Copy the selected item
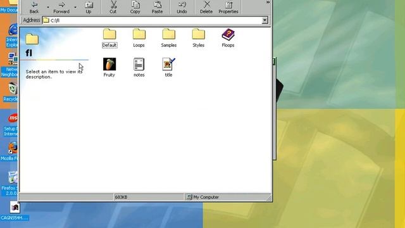The width and height of the screenshot is (405, 228). tap(135, 7)
